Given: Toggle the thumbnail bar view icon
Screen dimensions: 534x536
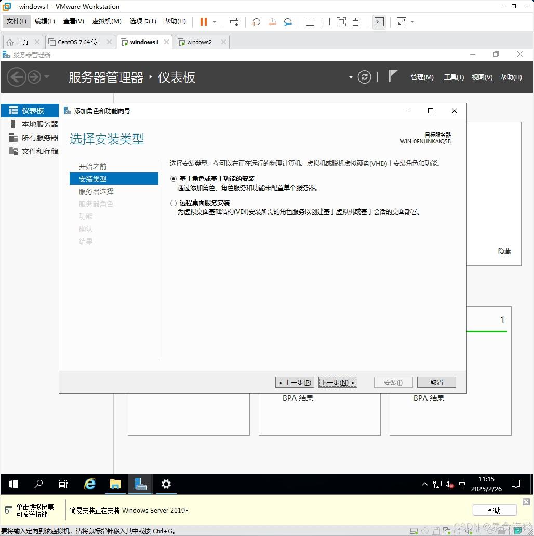Looking at the screenshot, I should (326, 22).
